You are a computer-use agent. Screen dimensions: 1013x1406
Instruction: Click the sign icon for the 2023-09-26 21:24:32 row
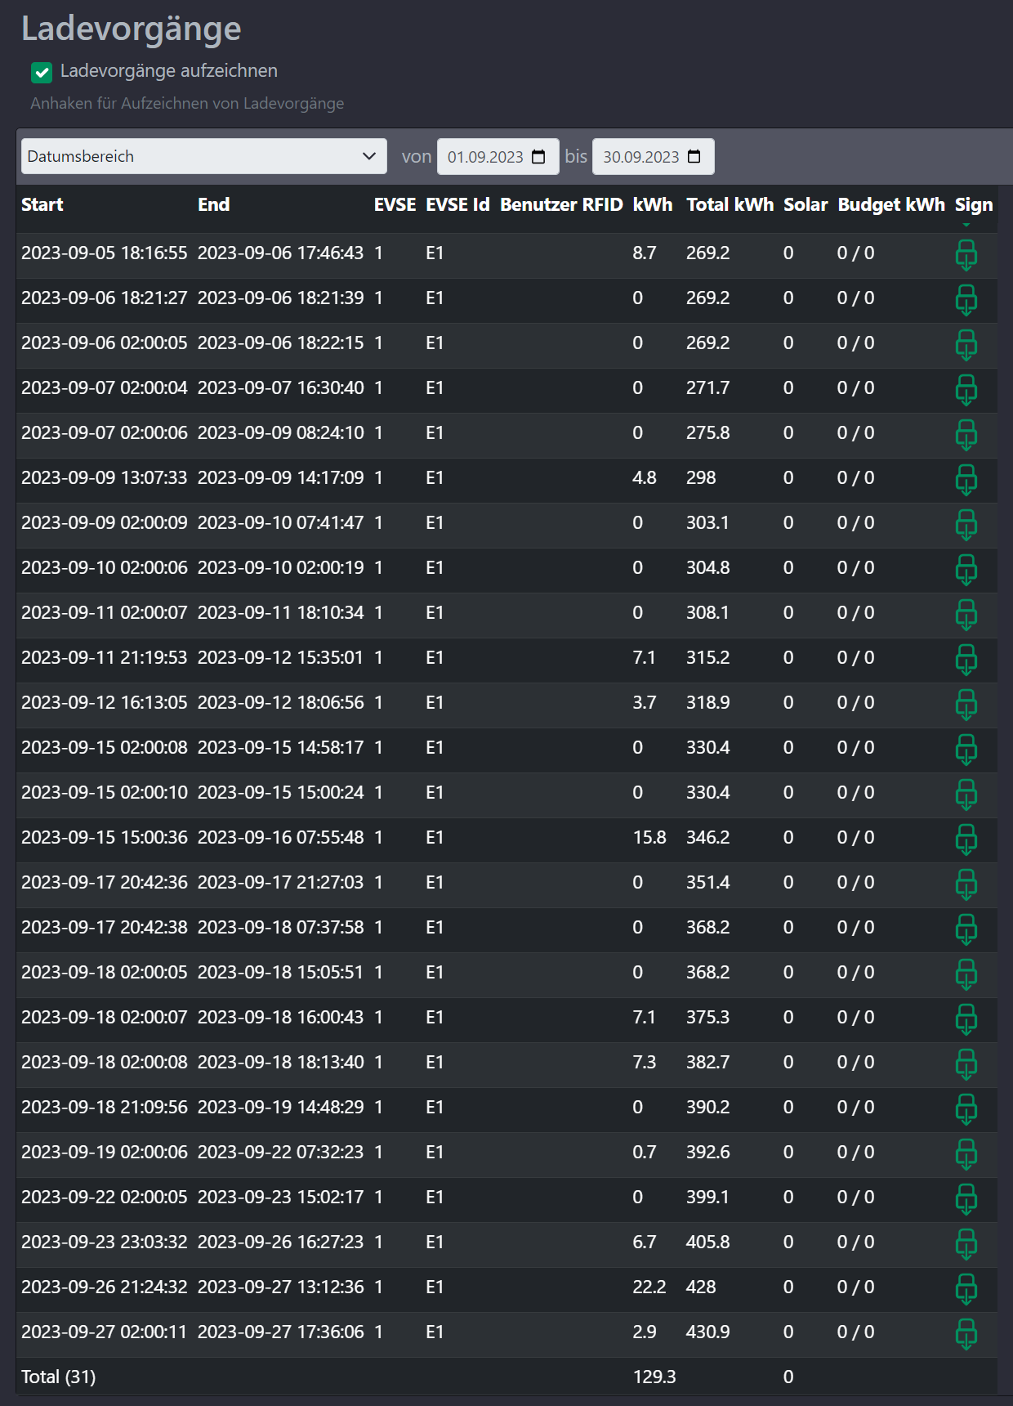[966, 1289]
